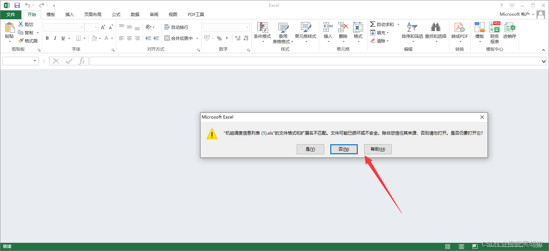Click the Cut (剪切) scissors icon

pos(21,24)
